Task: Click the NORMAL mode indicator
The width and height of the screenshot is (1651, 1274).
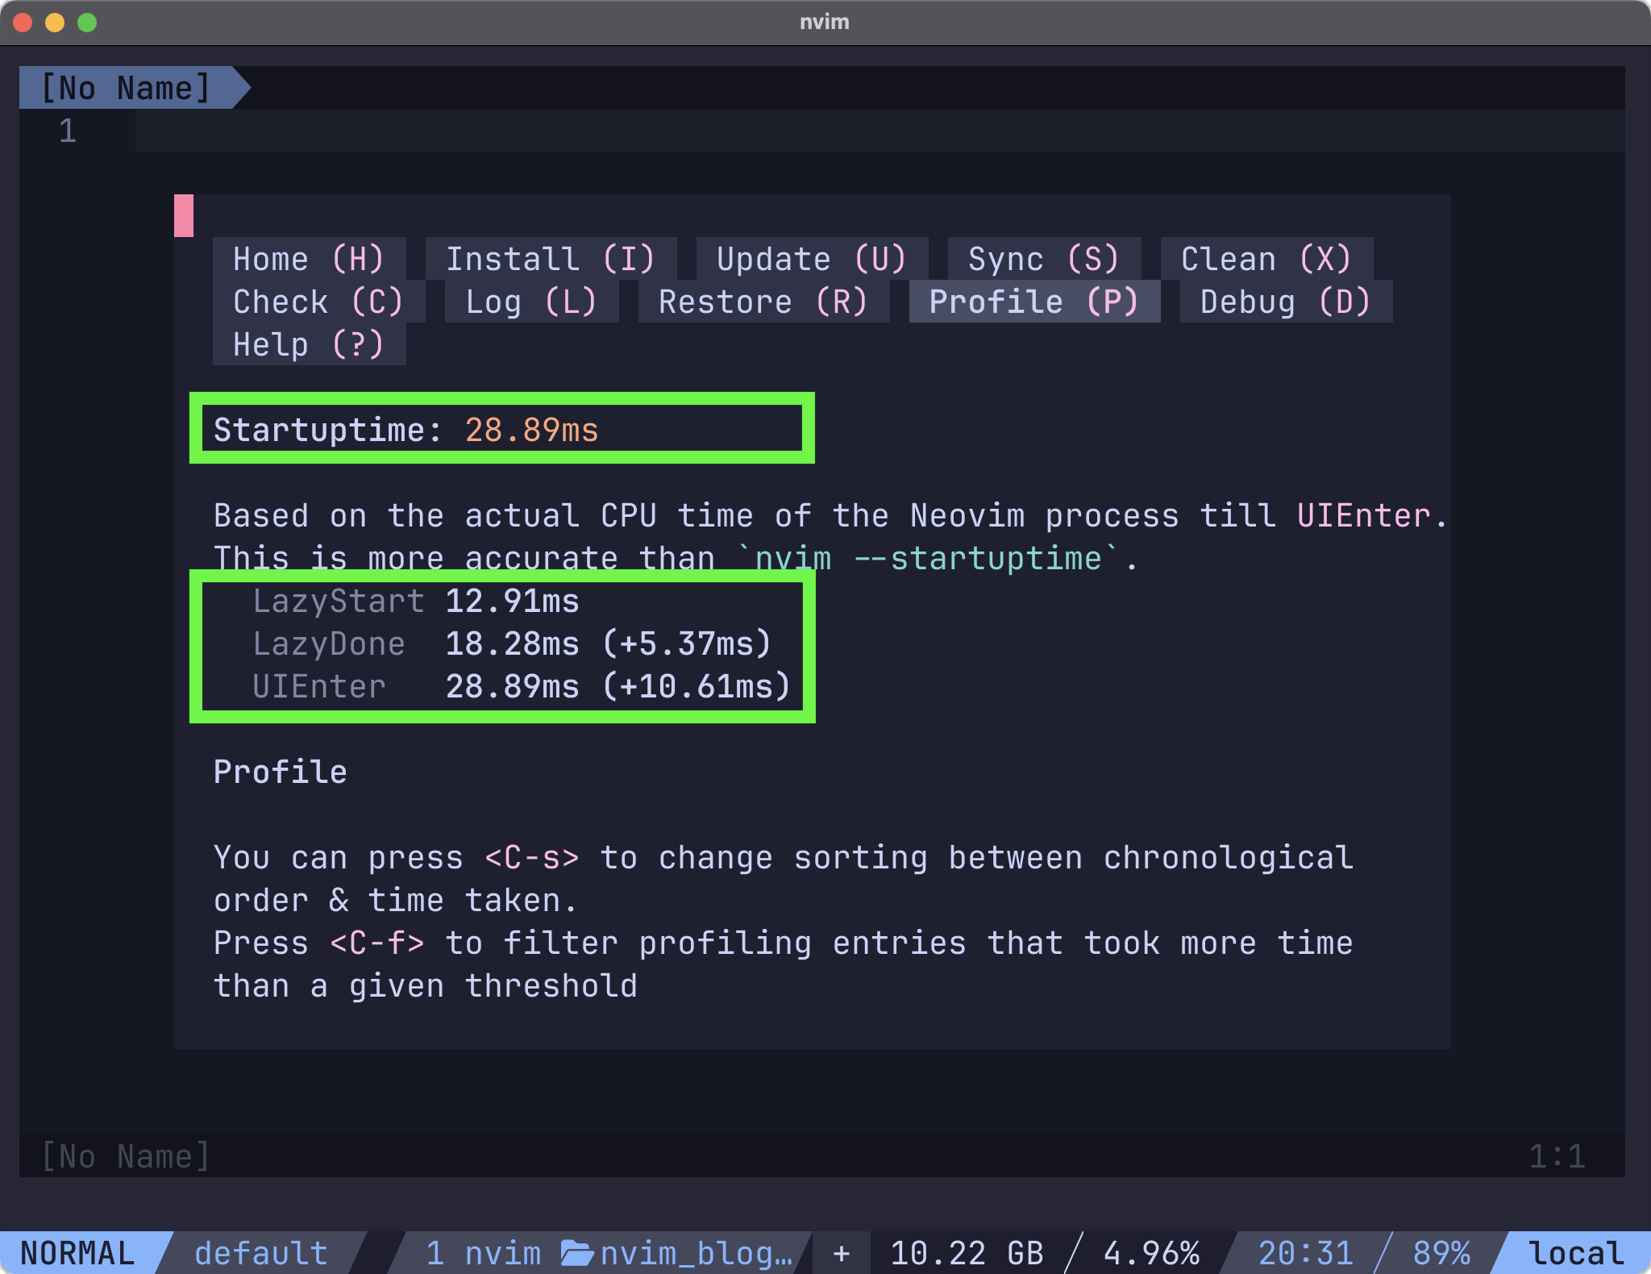Action: click(x=77, y=1253)
